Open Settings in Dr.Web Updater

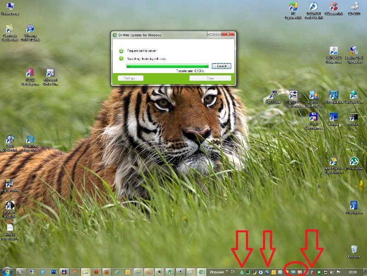pyautogui.click(x=131, y=79)
